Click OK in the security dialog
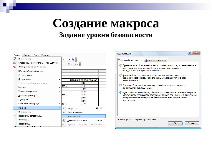The height and width of the screenshot is (159, 212). 175,123
